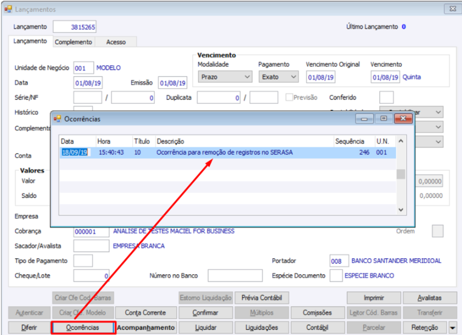Close the Ocorrências dialog

pos(403,119)
